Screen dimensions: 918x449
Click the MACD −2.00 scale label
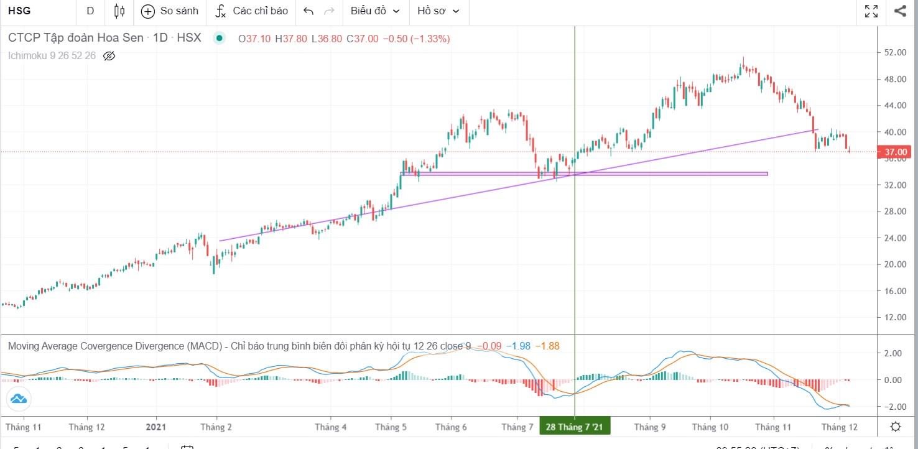pyautogui.click(x=892, y=407)
